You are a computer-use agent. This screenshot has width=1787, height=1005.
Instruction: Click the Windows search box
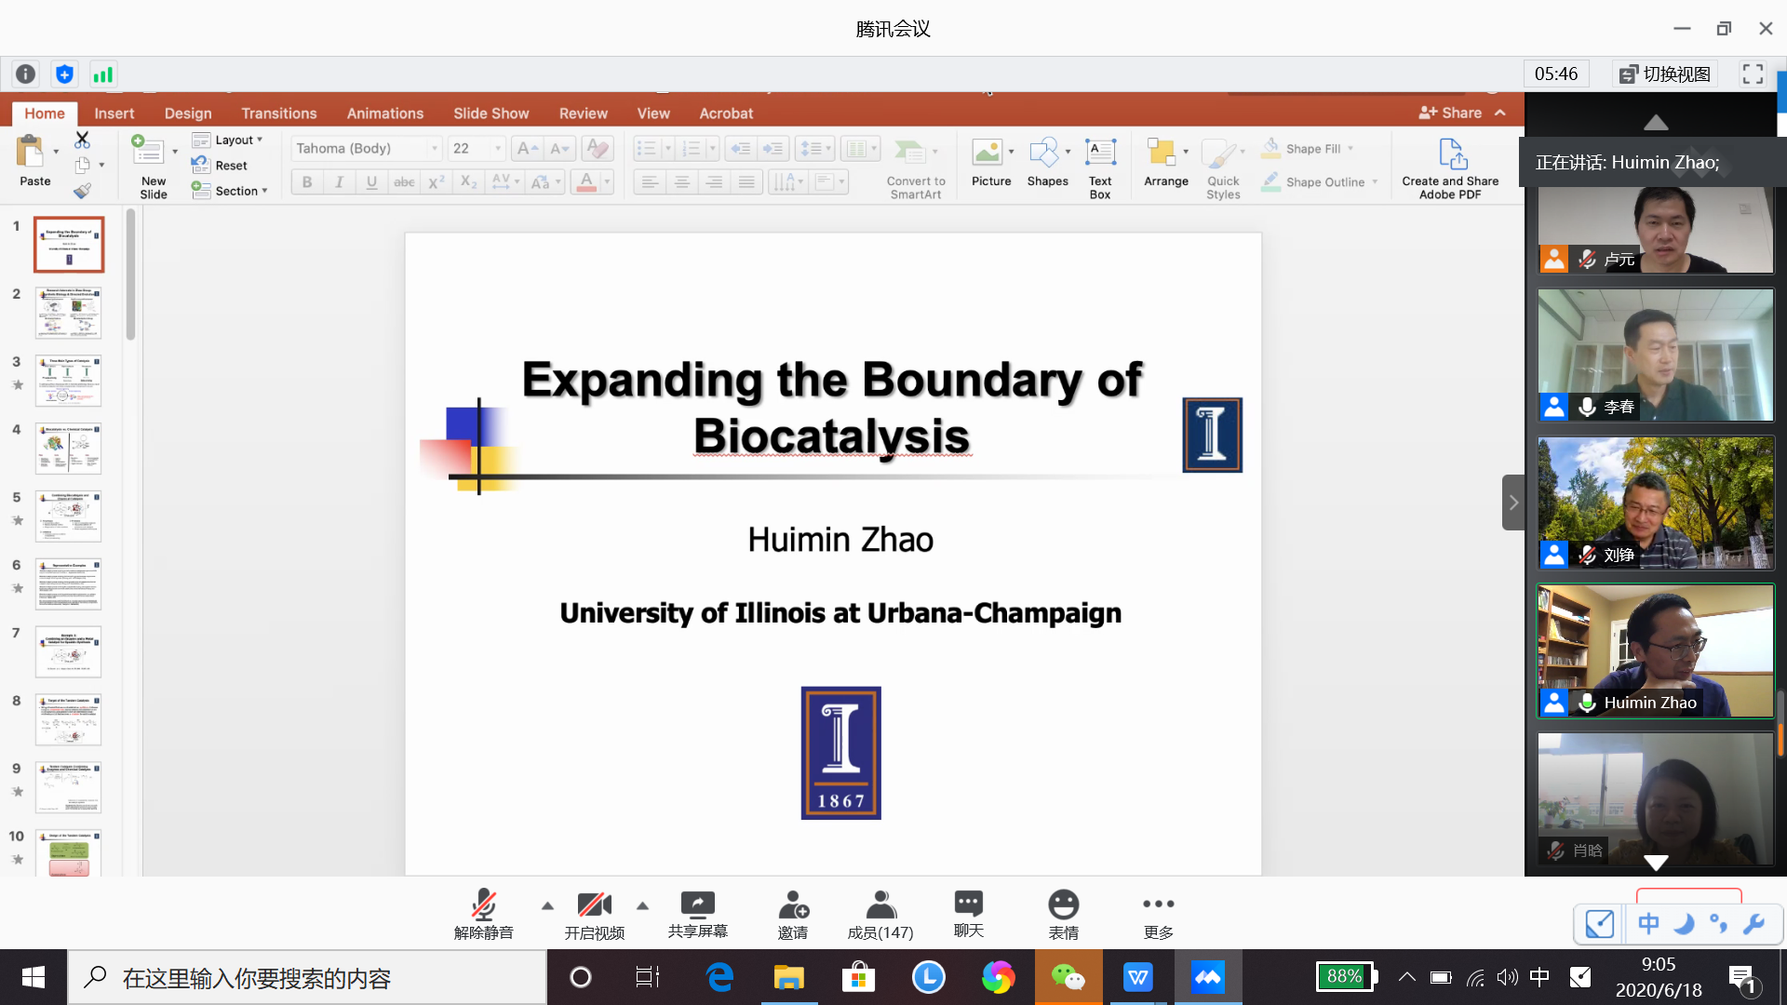tap(307, 977)
